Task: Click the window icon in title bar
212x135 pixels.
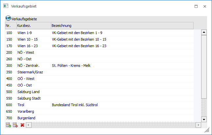Action: [6, 6]
